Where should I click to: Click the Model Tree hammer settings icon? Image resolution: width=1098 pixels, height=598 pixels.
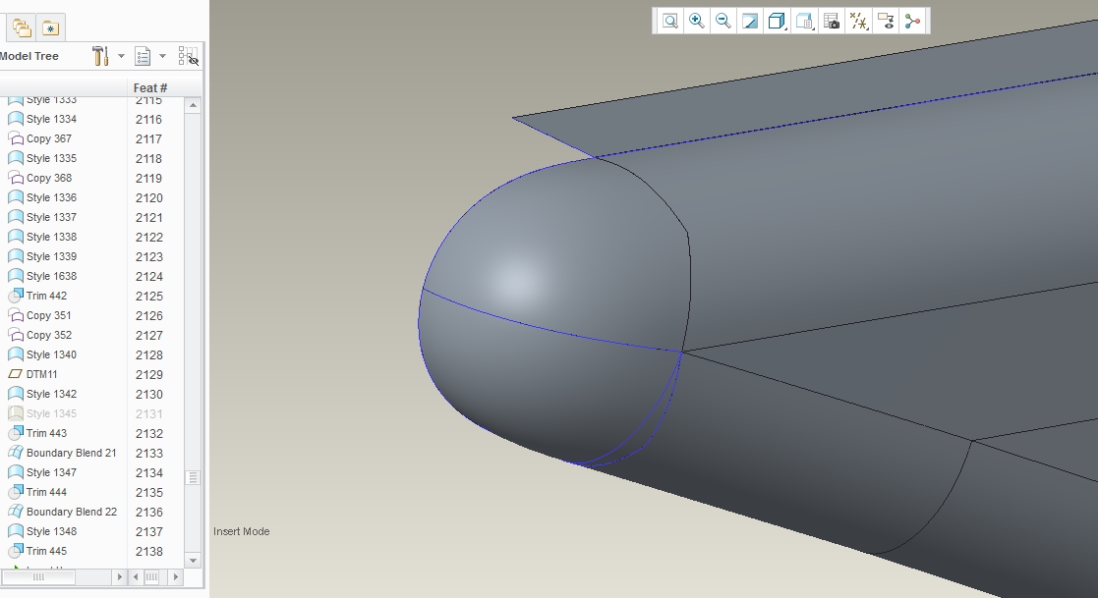100,56
